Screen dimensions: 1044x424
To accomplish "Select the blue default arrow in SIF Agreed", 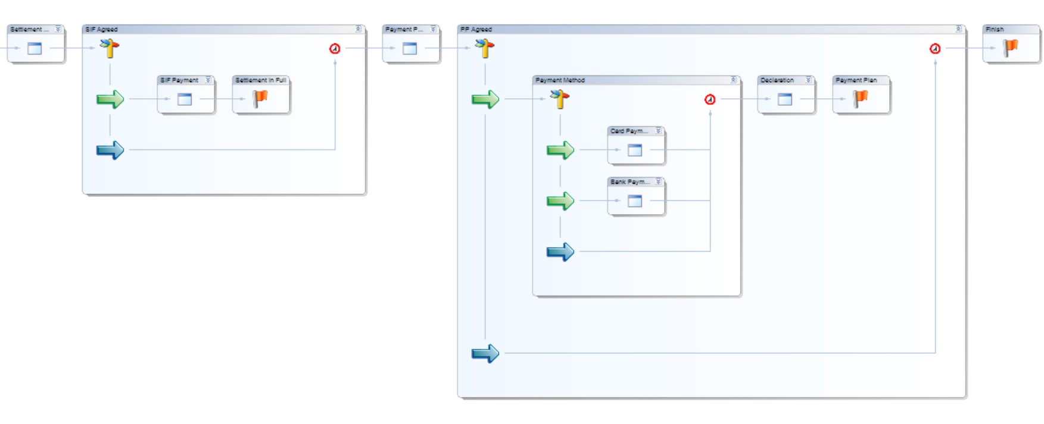I will click(110, 150).
